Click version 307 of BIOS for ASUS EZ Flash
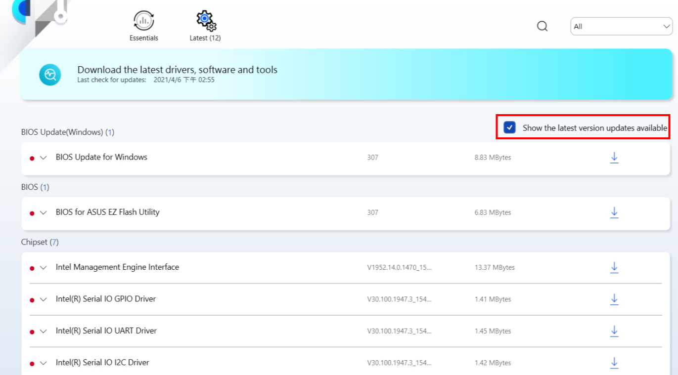678x375 pixels. (373, 212)
